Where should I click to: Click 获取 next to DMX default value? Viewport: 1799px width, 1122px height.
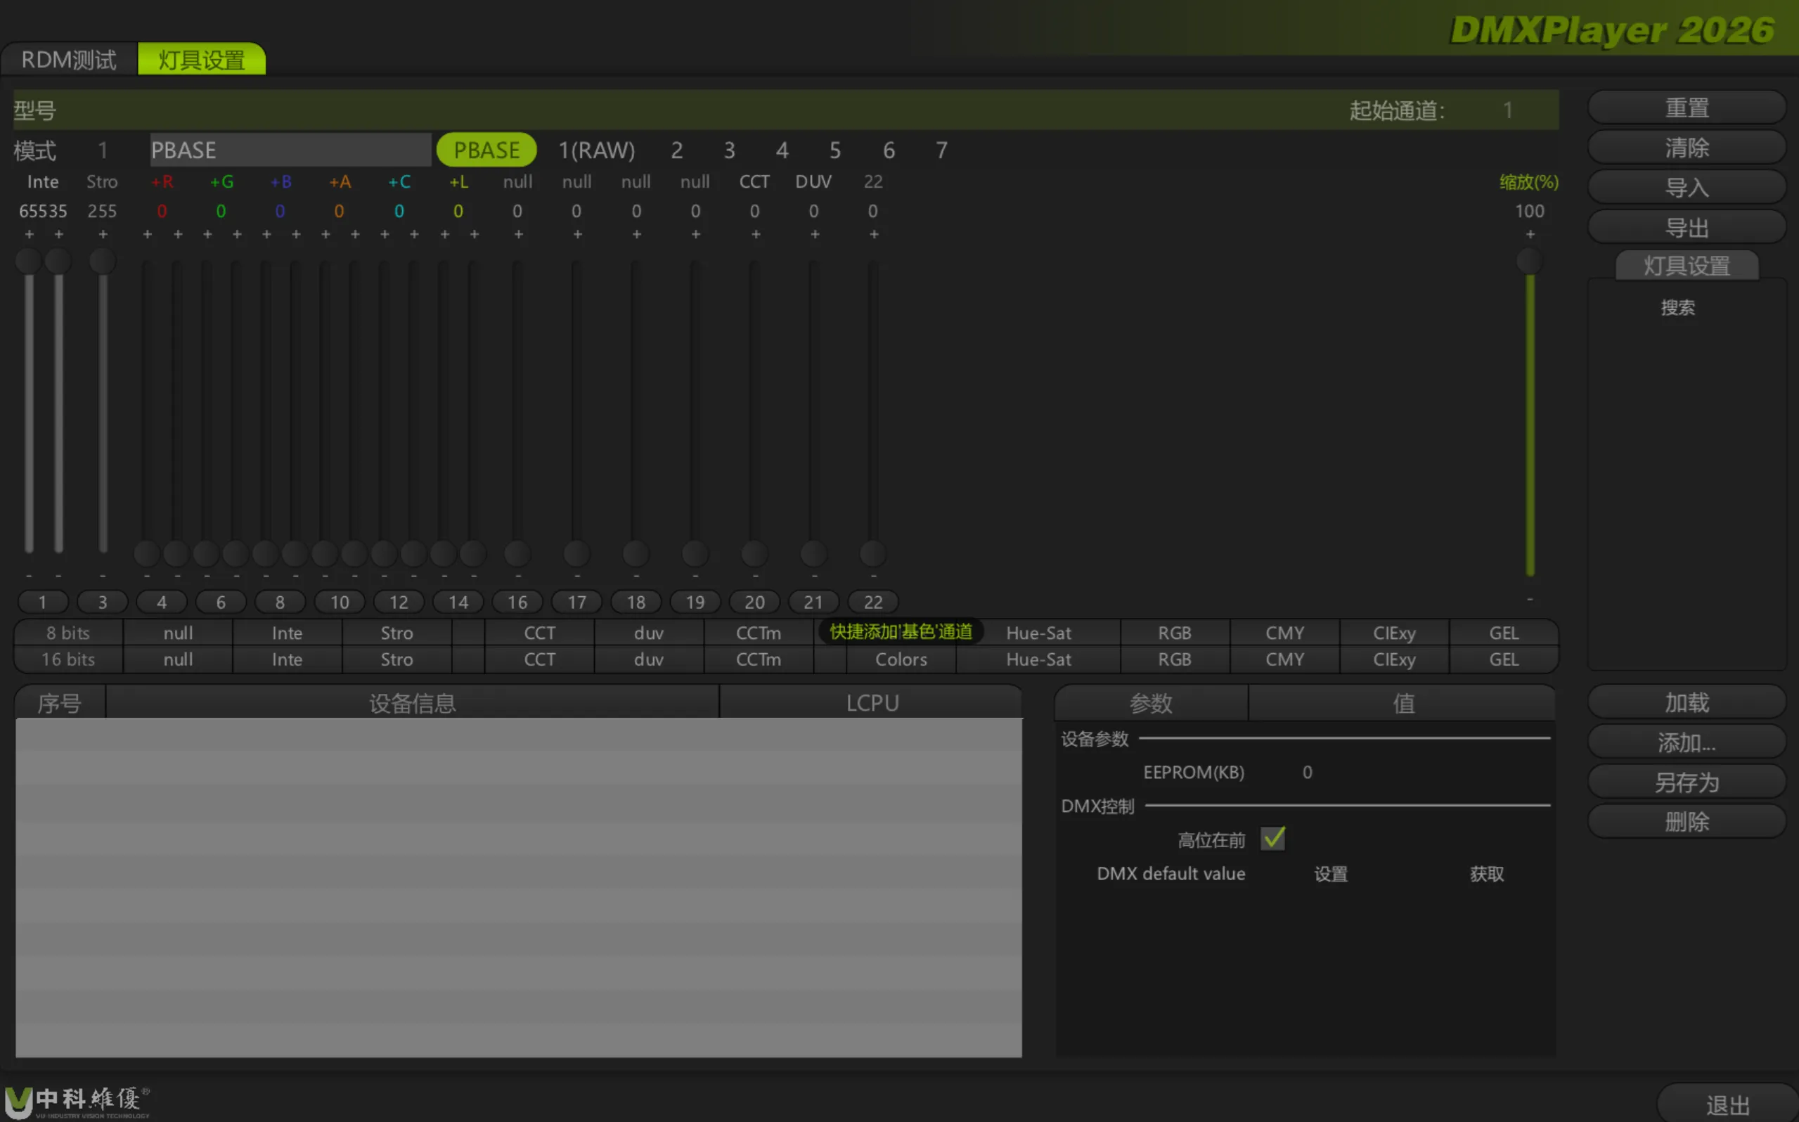1487,874
